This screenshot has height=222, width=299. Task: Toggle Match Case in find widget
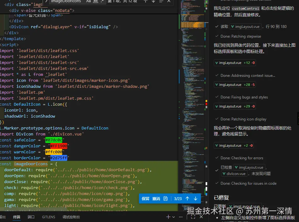point(89,1)
